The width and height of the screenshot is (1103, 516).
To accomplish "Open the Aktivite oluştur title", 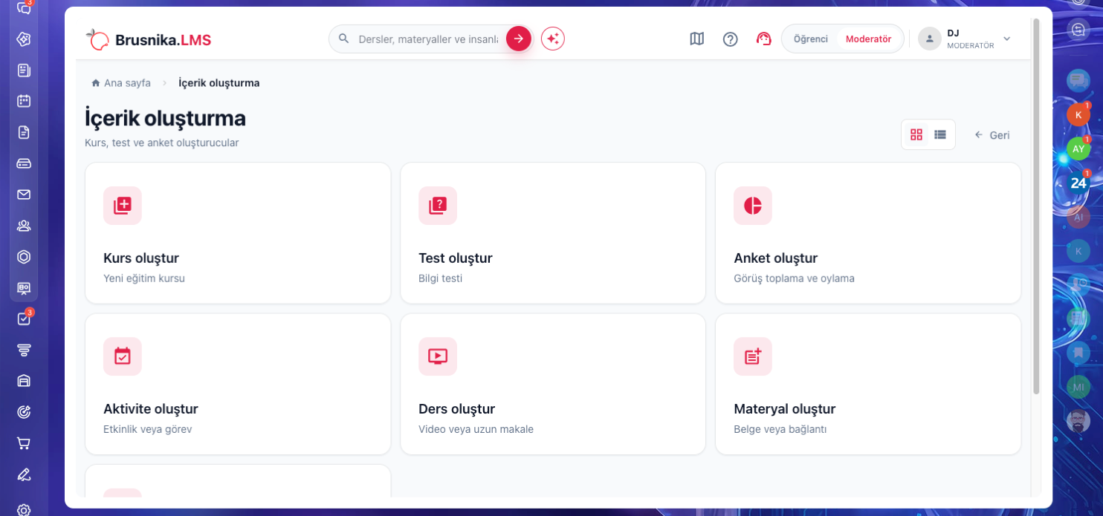I will coord(151,409).
